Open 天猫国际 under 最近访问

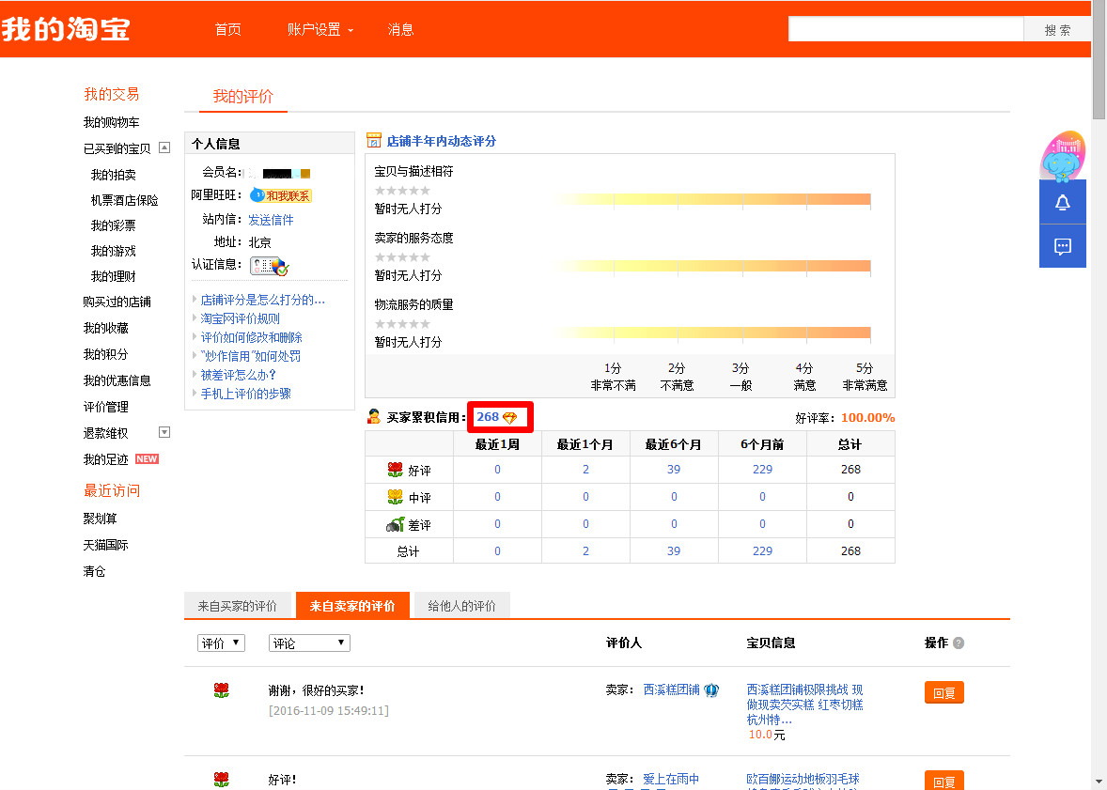[x=106, y=545]
